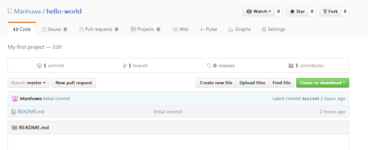Click the star icon on Star button
The height and width of the screenshot is (150, 368).
click(292, 11)
